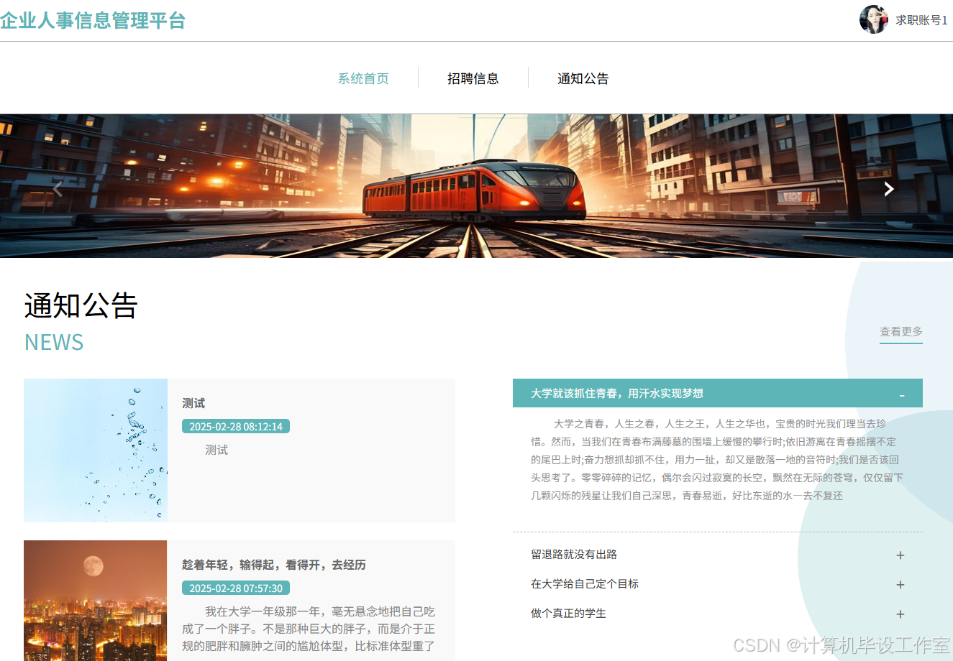
Task: Click the NEWS subtitle
Action: (54, 342)
